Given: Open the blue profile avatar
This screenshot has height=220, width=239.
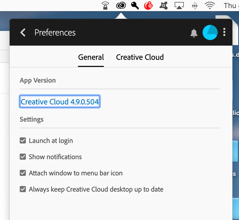Looking at the screenshot, I should point(210,32).
